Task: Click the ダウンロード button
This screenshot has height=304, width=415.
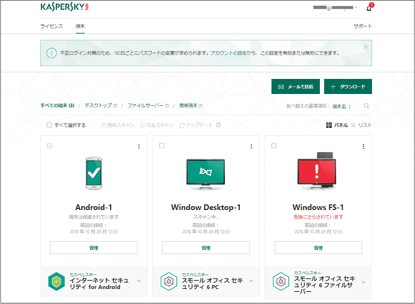Action: click(x=348, y=86)
